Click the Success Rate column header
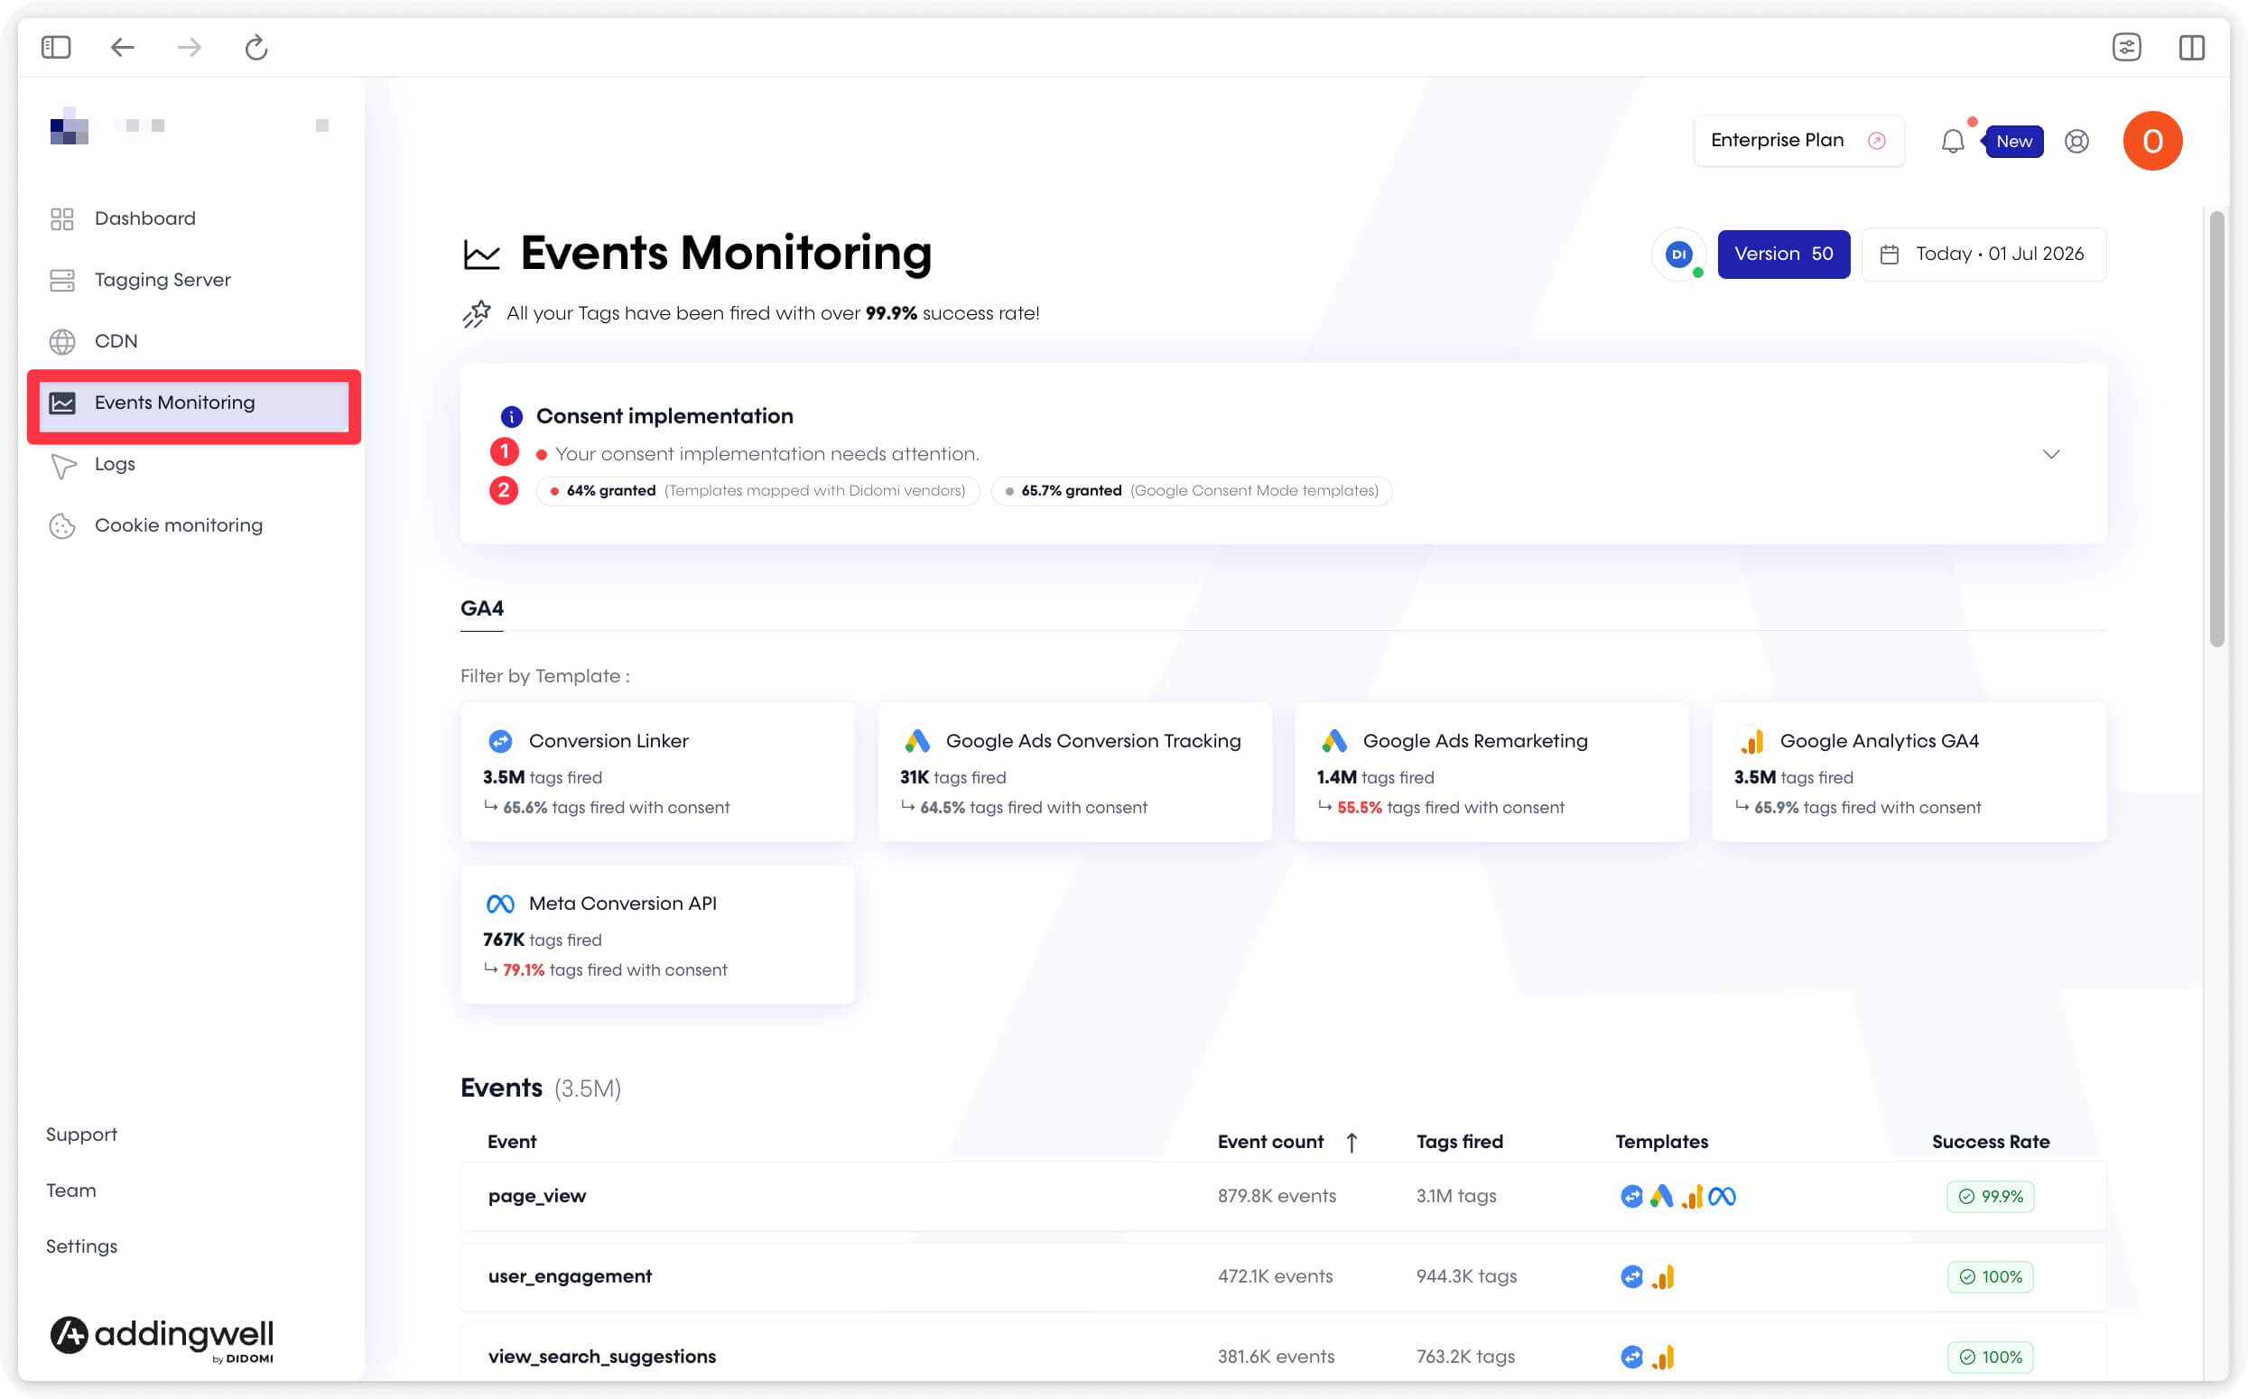 (1991, 1142)
